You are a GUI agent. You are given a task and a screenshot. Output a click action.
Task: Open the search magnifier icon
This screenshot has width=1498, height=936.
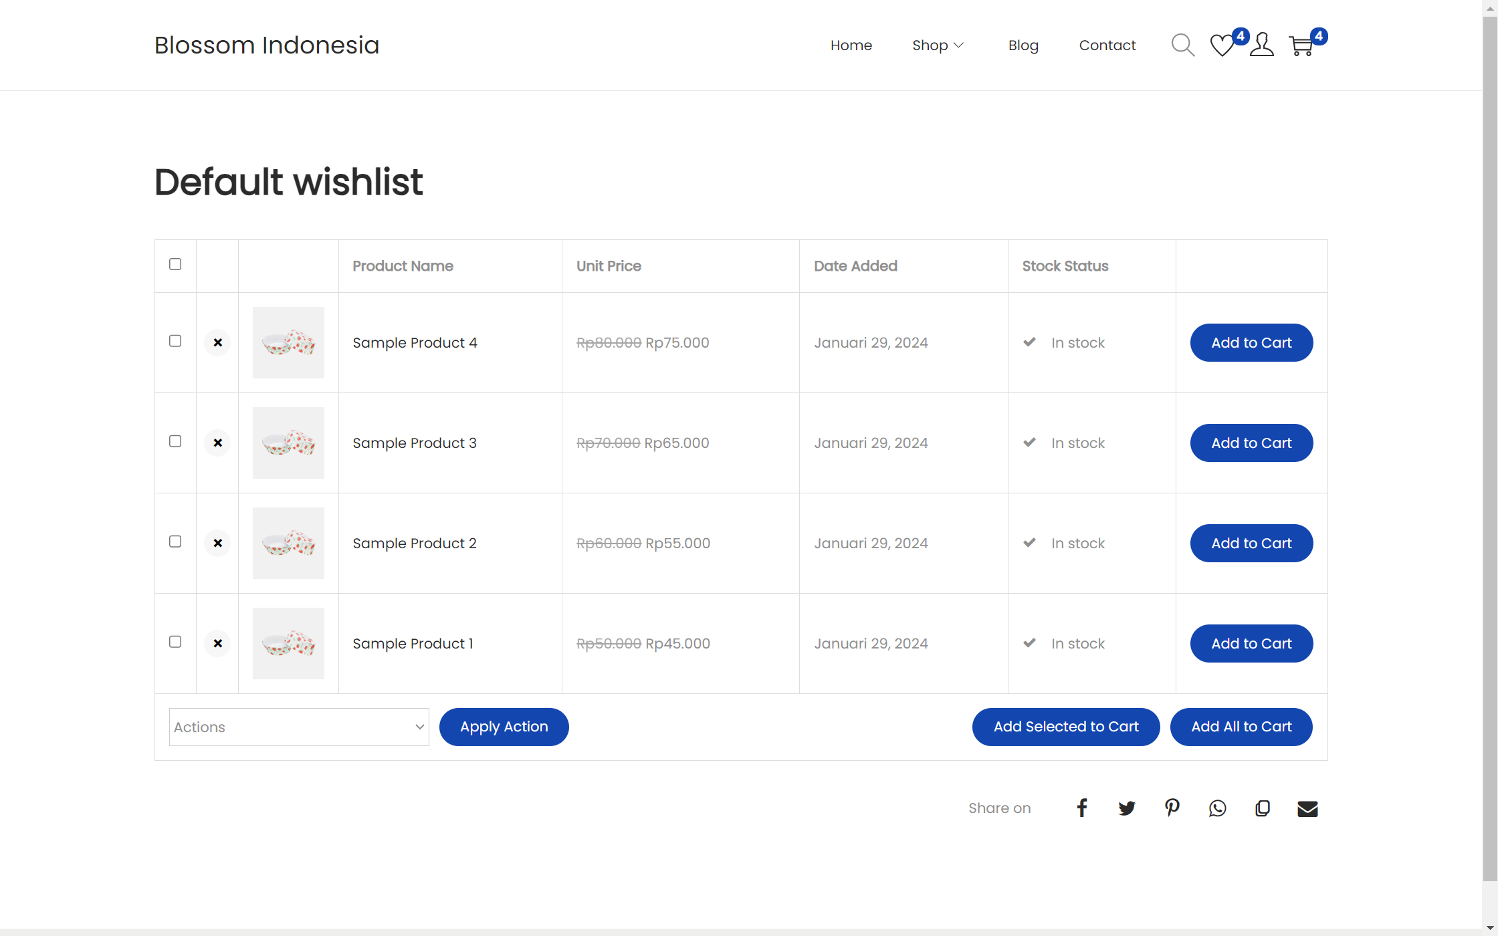click(x=1182, y=45)
